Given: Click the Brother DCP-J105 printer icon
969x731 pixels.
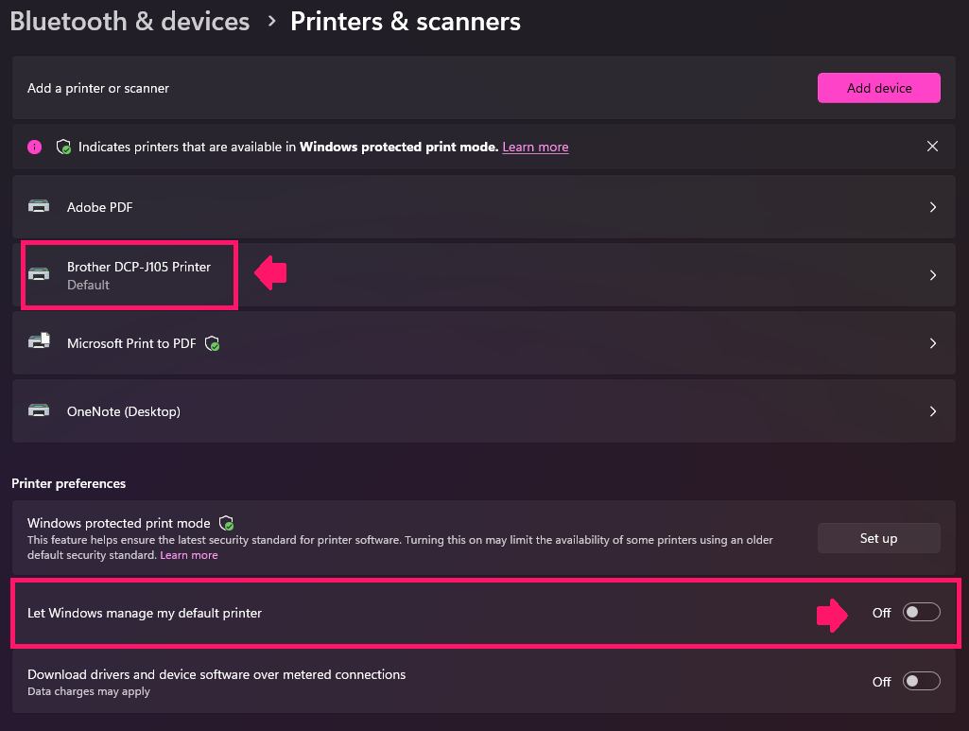Looking at the screenshot, I should 39,274.
